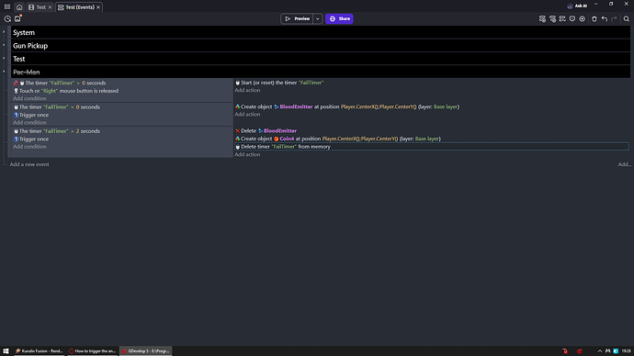The image size is (634, 356).
Task: Open the history clock icon in toolbar
Action: (7, 19)
